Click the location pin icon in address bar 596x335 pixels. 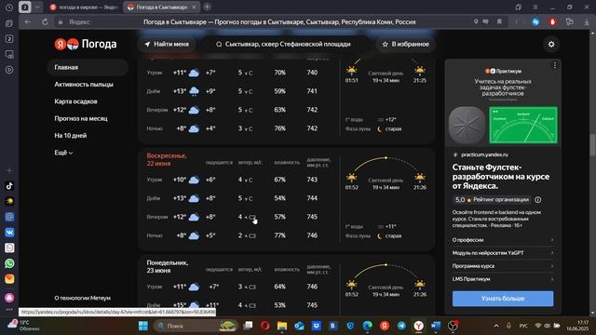click(476, 22)
